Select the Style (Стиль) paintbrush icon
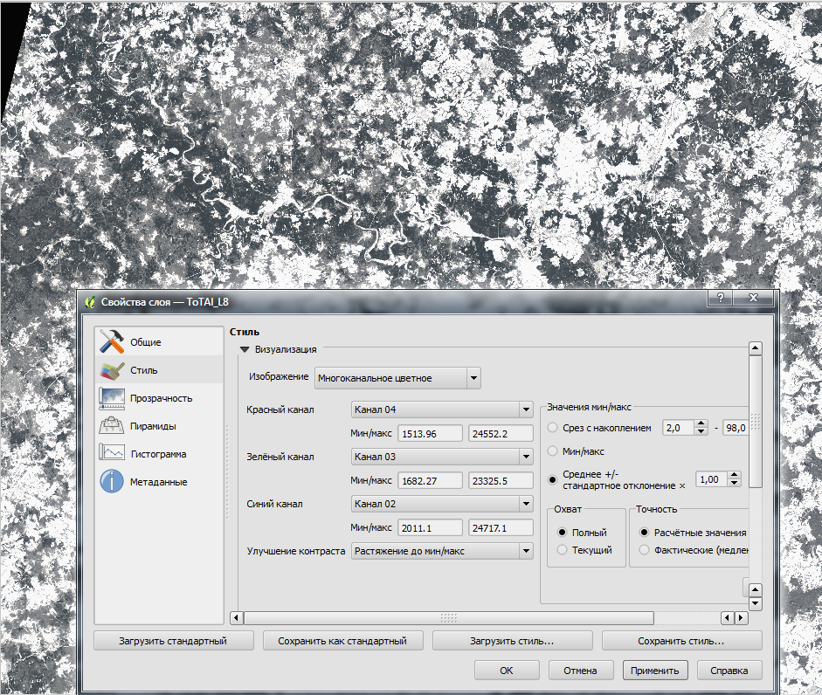This screenshot has height=695, width=822. coord(112,370)
